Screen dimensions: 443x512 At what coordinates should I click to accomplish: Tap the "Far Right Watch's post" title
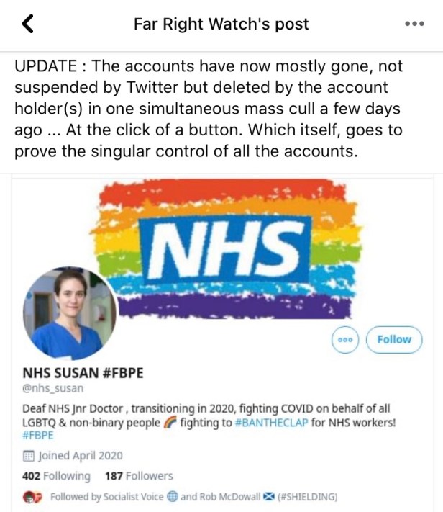[x=221, y=24]
